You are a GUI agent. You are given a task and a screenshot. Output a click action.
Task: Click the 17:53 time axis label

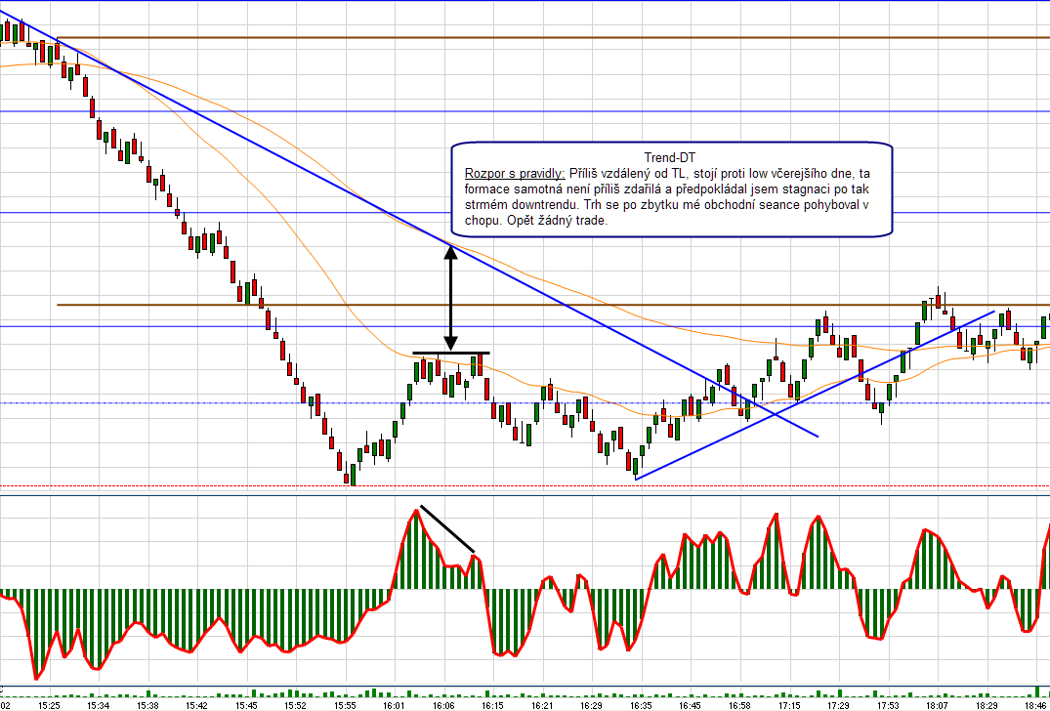[888, 705]
